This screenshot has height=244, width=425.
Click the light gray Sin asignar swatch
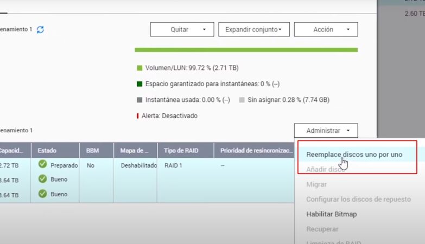click(242, 100)
